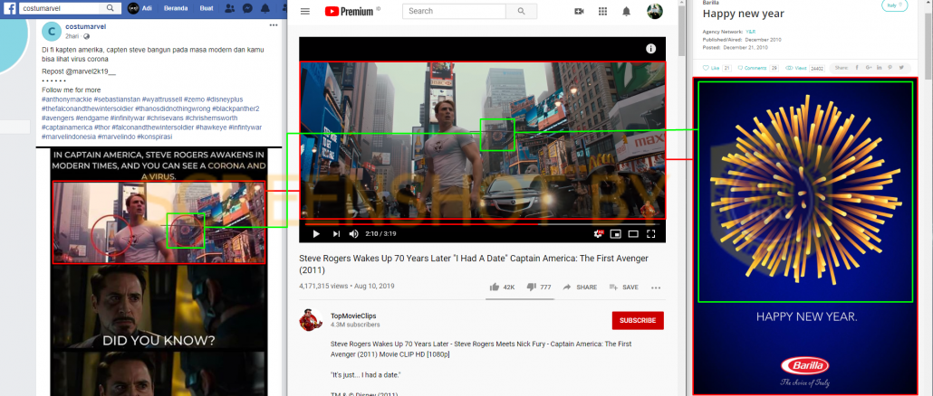This screenshot has width=933, height=396.
Task: Click the #konspirasi hashtag
Action: point(155,137)
